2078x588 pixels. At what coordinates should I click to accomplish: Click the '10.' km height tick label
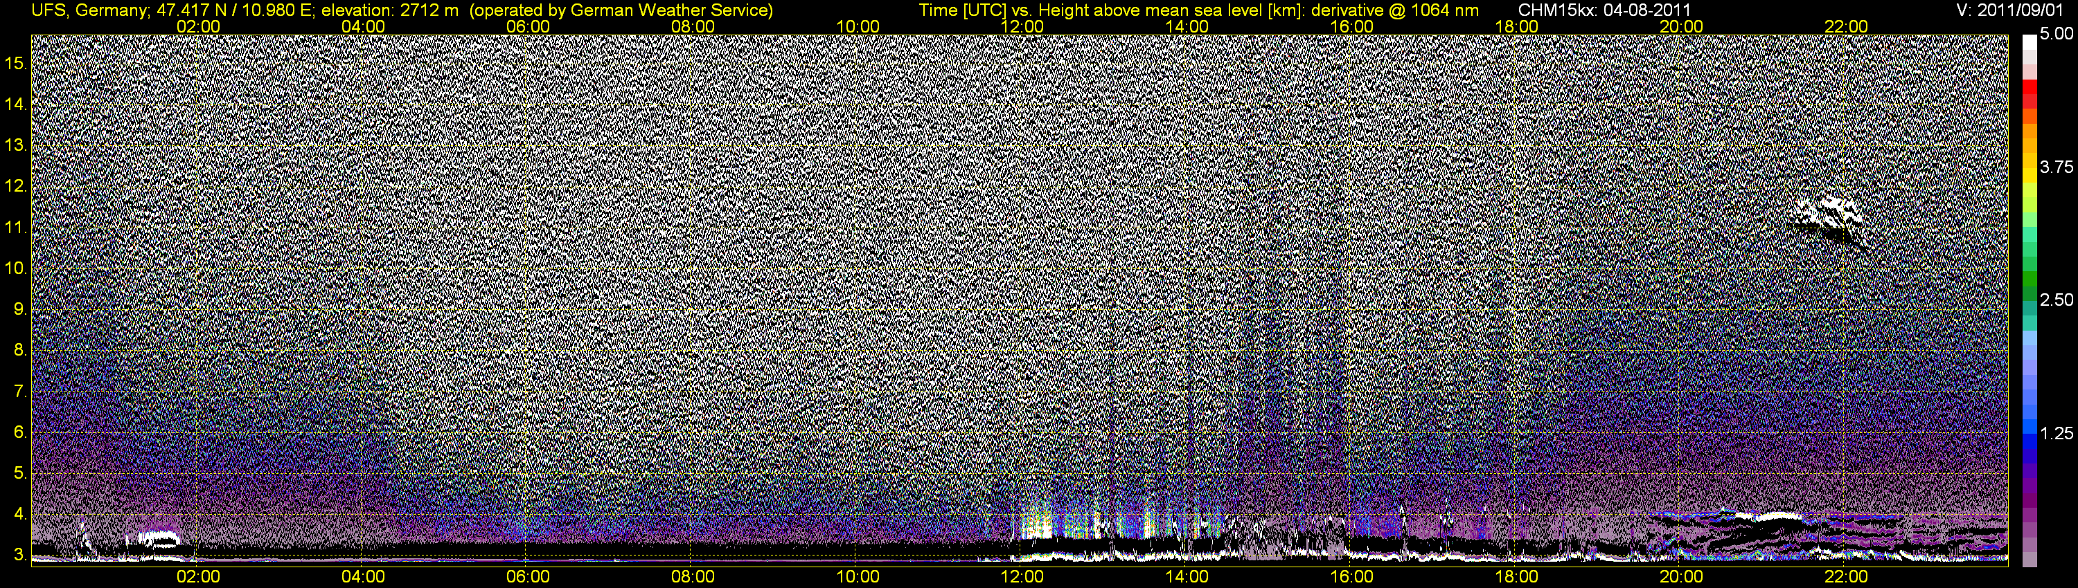[16, 268]
